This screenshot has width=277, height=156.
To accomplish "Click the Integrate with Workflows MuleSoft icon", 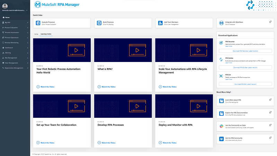I will (x=221, y=23).
